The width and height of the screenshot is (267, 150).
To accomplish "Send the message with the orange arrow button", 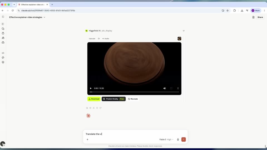I will tap(184, 139).
